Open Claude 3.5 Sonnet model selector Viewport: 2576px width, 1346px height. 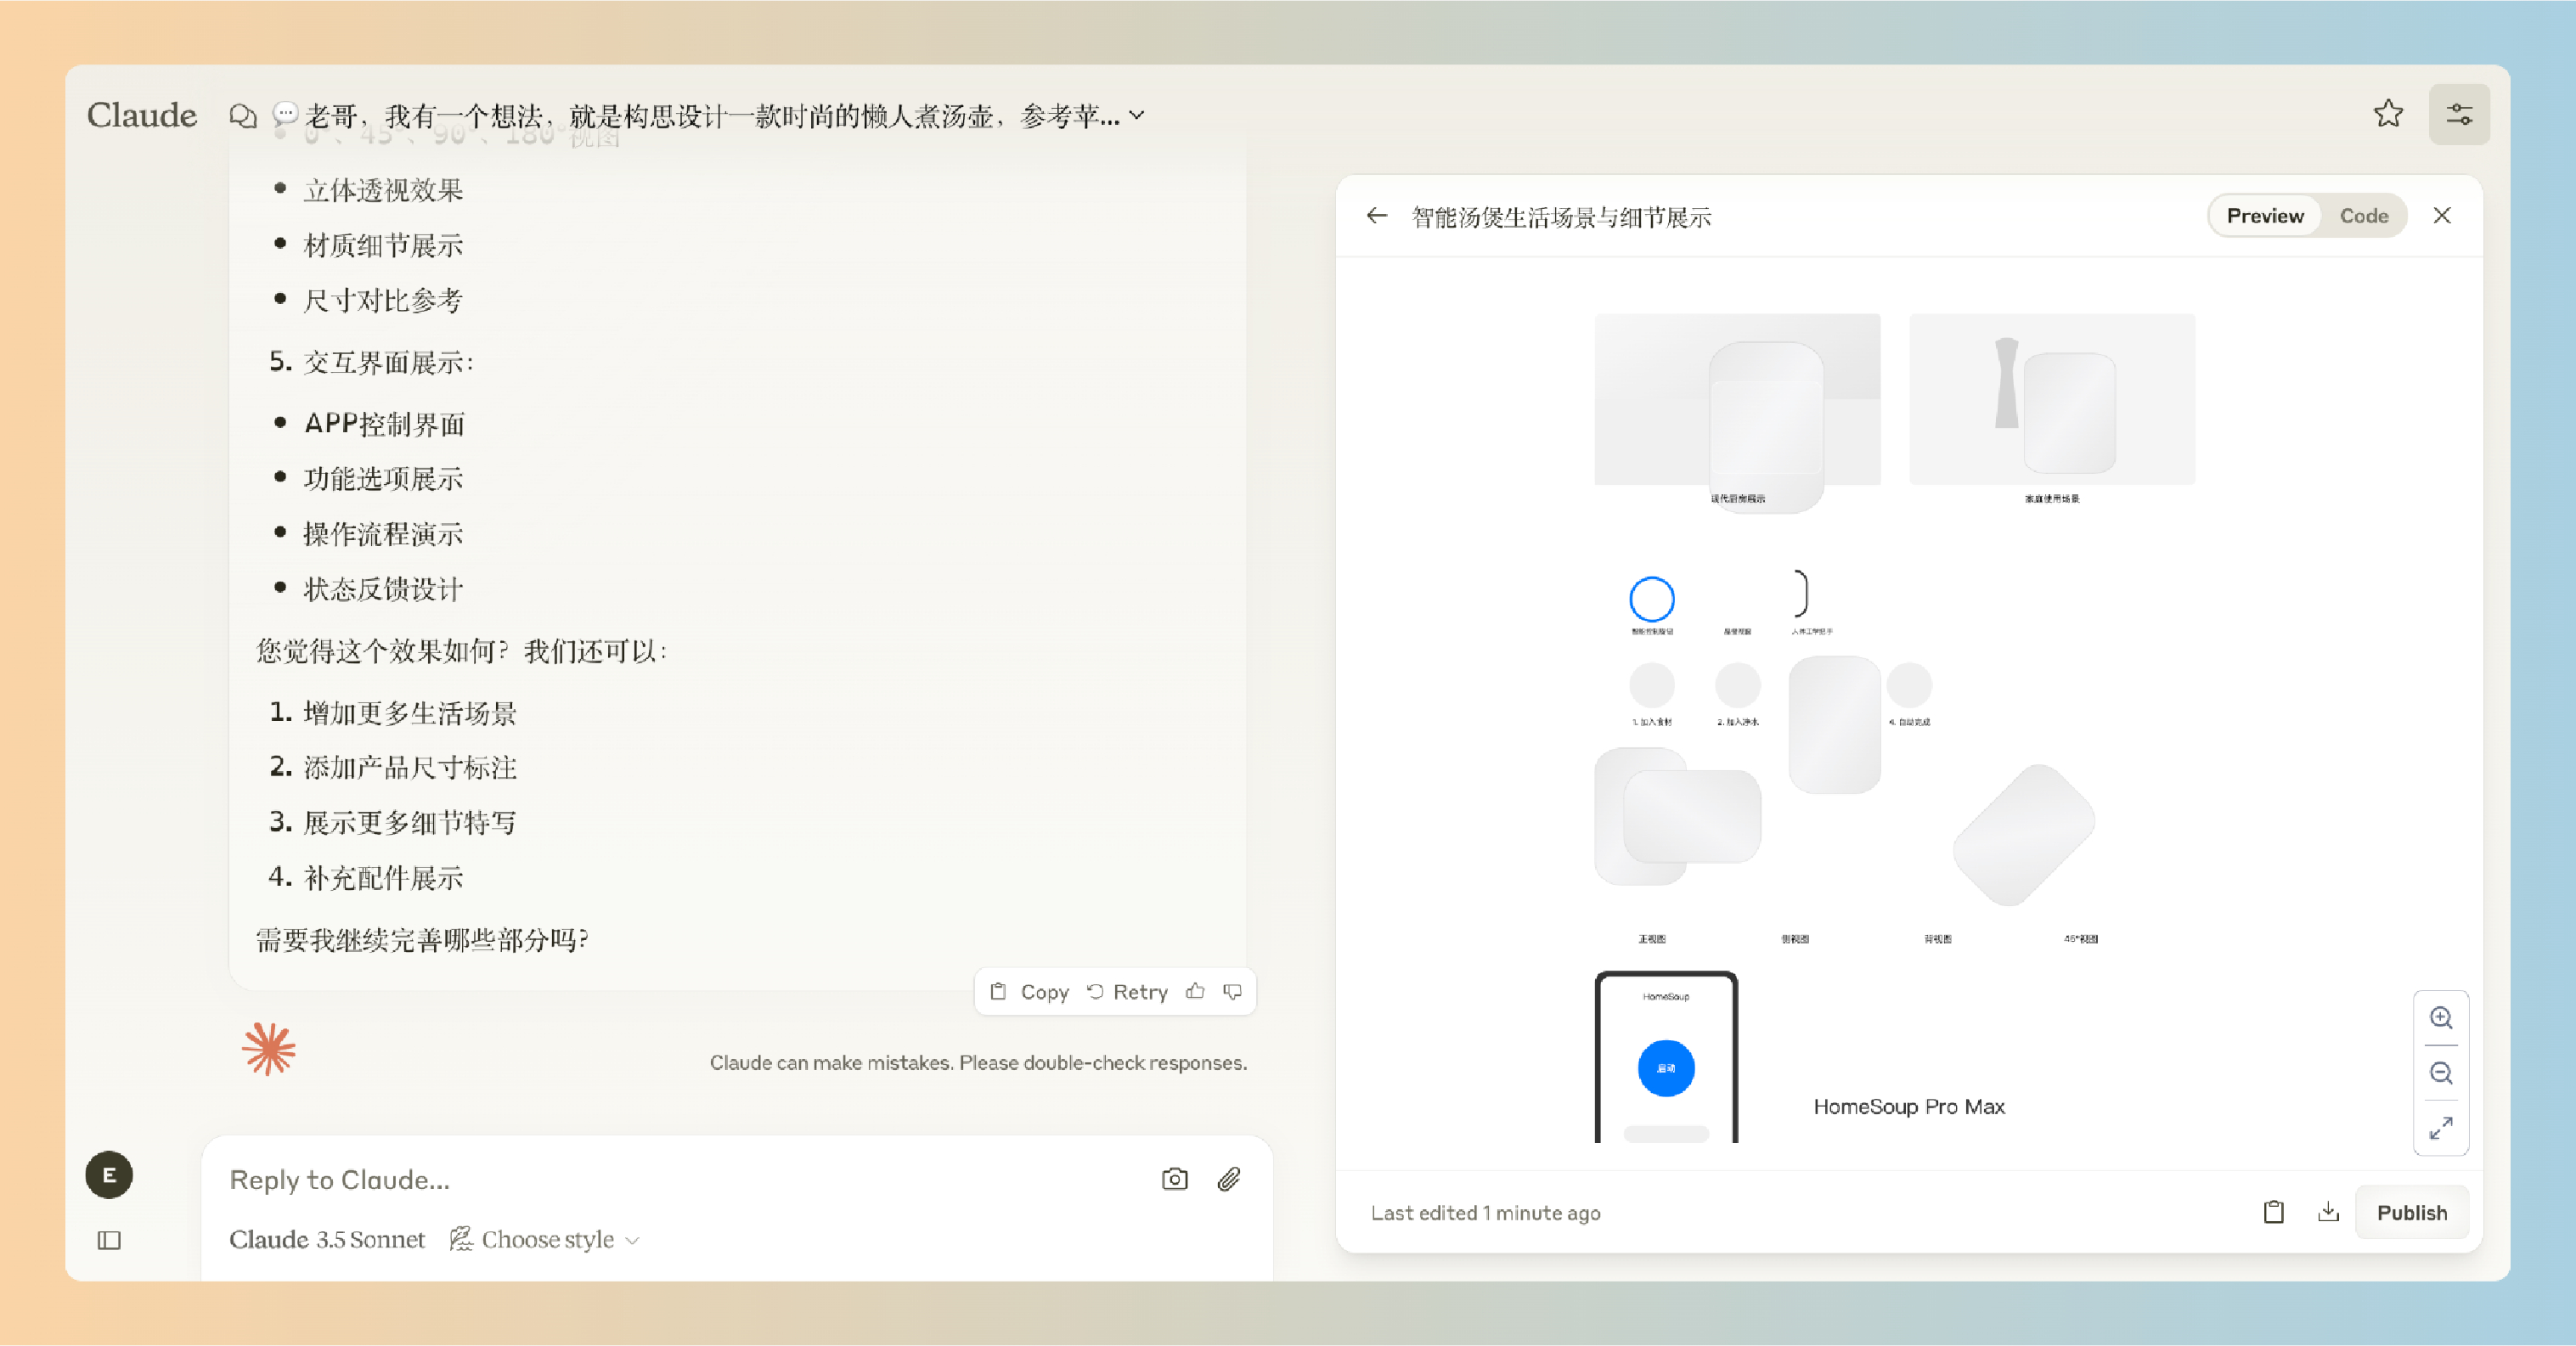pos(327,1239)
